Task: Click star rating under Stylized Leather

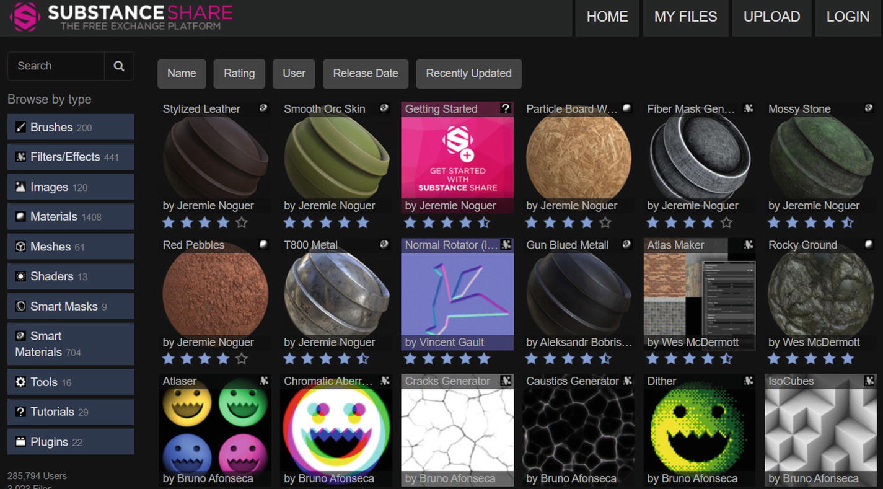Action: click(x=205, y=222)
